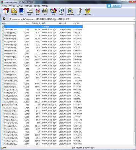Click the View (查看) file icon
The height and width of the screenshot is (150, 136).
pos(30,11)
